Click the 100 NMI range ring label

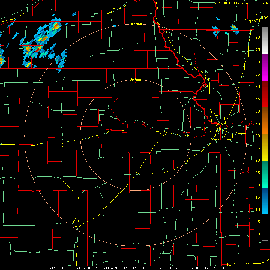(x=136, y=24)
